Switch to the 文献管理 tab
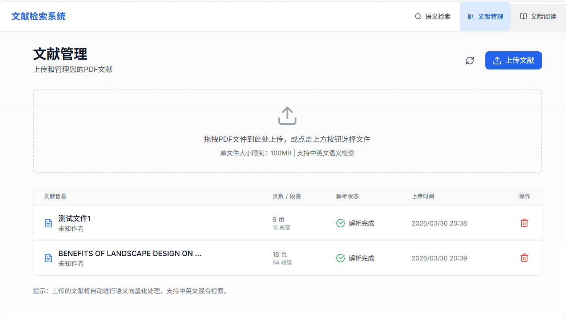The height and width of the screenshot is (319, 566). click(x=485, y=16)
